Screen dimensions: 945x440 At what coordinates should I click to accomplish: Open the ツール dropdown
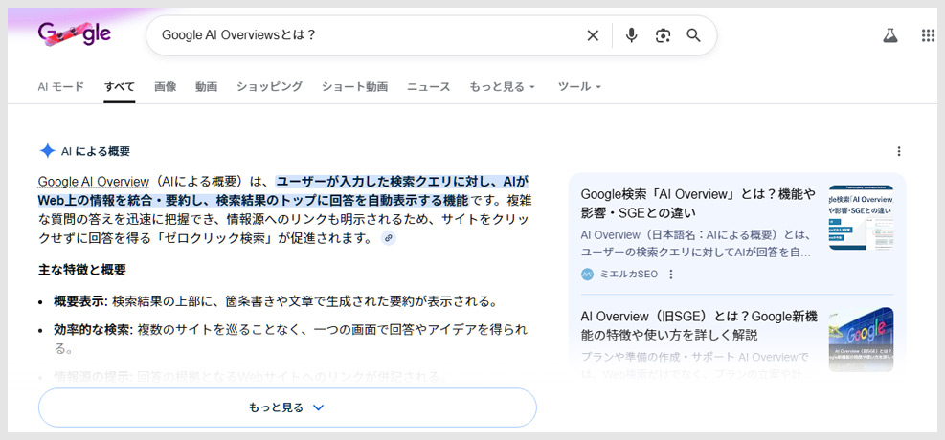coord(579,87)
